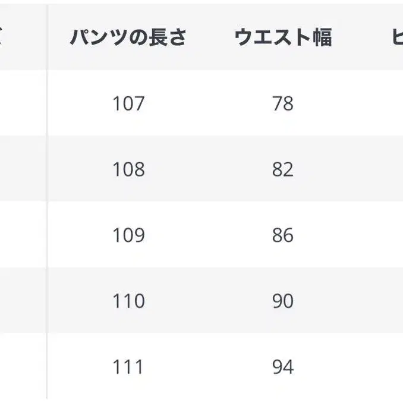Click the vertical divider left of パンツの長さ
Image resolution: width=403 pixels, height=403 pixels.
47,202
